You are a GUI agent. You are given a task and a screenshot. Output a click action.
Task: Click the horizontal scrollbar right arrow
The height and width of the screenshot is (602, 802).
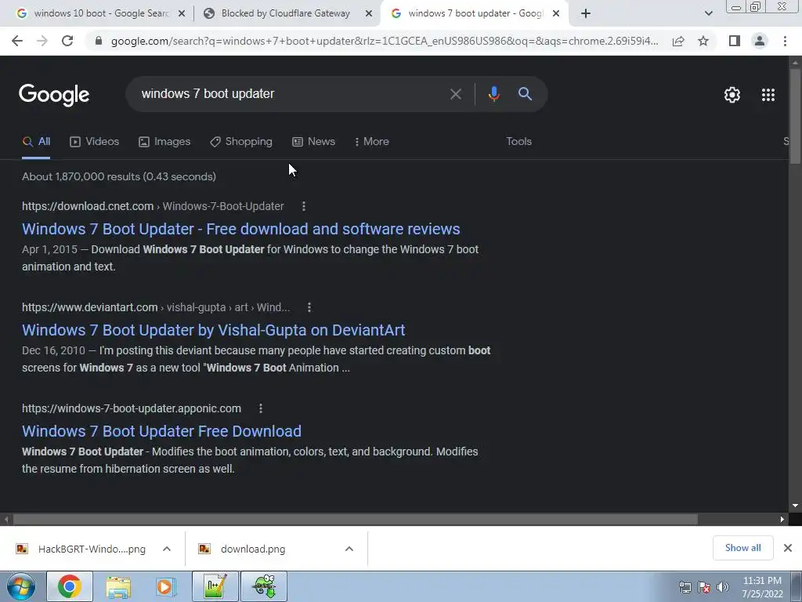(782, 519)
